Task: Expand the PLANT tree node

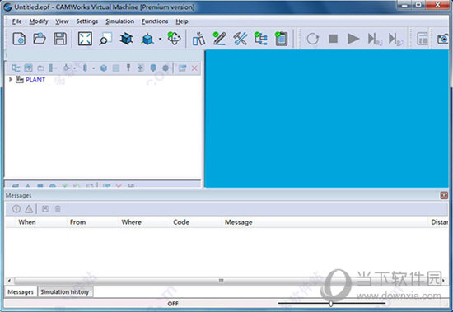Action: click(x=11, y=80)
